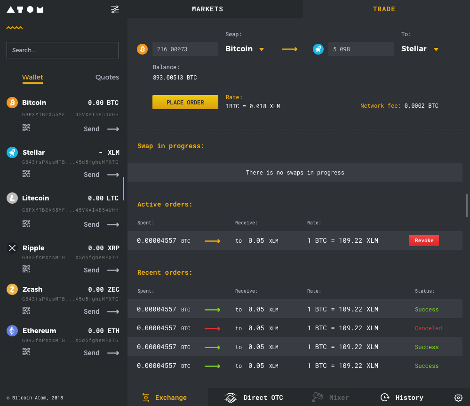The width and height of the screenshot is (470, 406).
Task: Open the Exchange section
Action: (165, 398)
